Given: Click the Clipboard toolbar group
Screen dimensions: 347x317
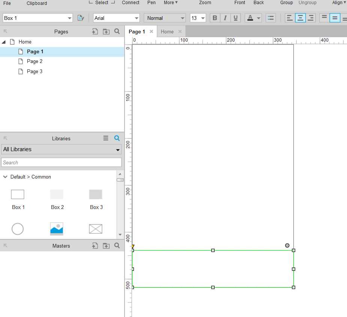Looking at the screenshot, I should click(37, 3).
